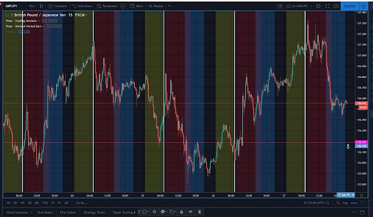
Task: Click the chart maximize icon beside auto
Action: [x=362, y=203]
